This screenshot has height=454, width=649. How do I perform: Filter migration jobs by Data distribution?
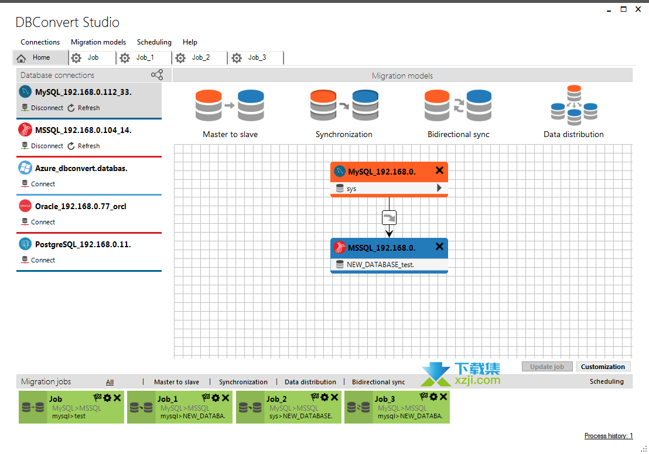click(x=310, y=382)
